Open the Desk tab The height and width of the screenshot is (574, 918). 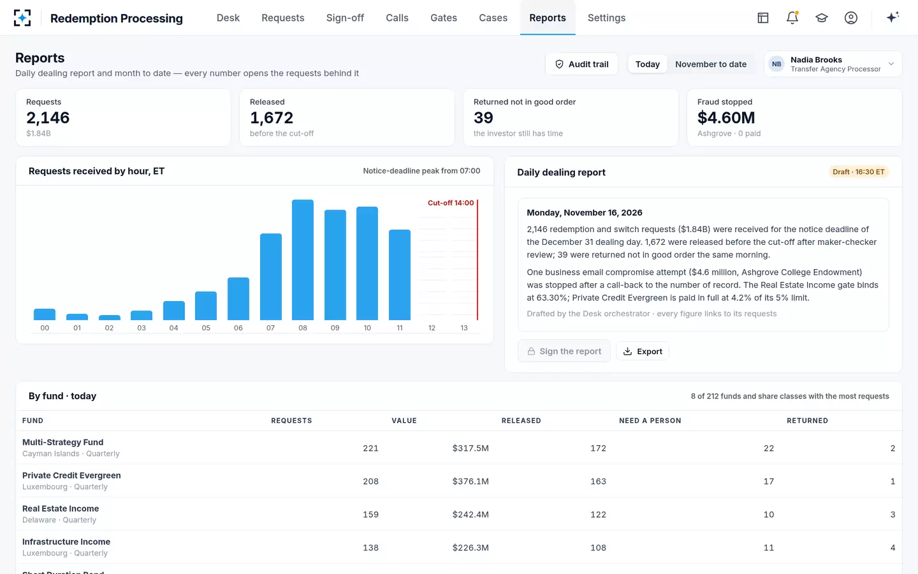point(228,18)
